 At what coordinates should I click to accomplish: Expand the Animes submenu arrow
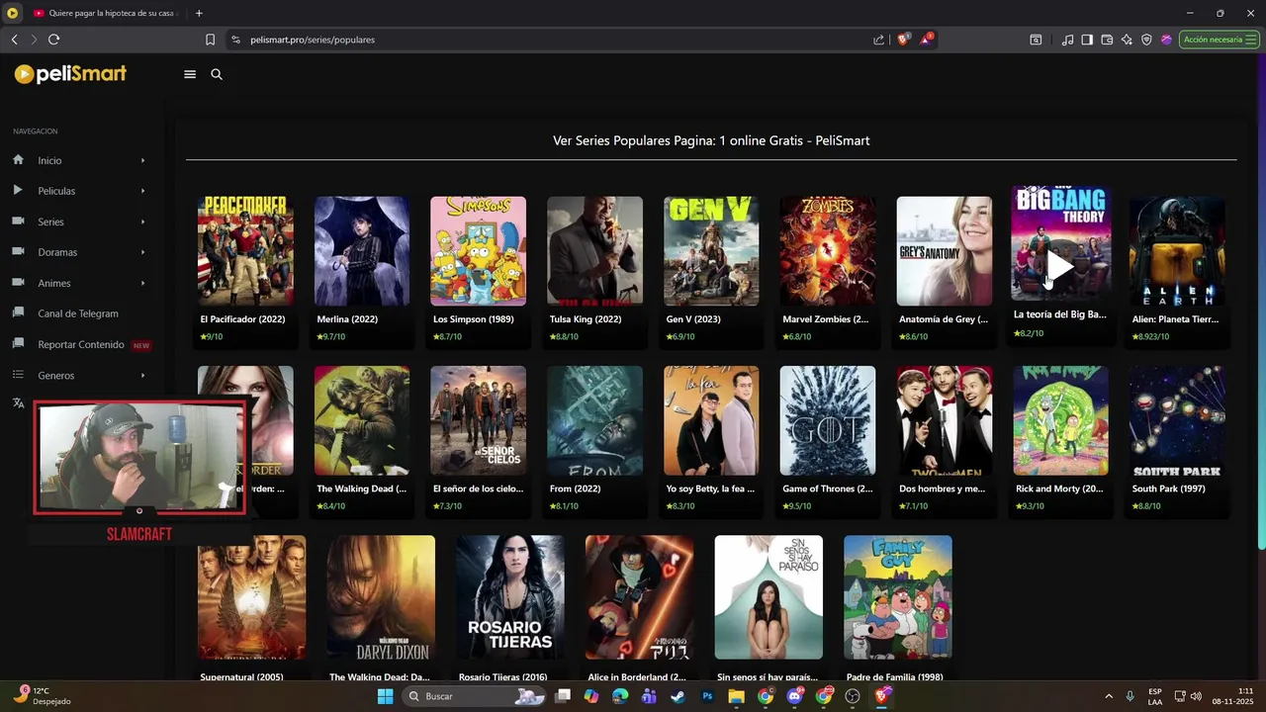pyautogui.click(x=142, y=283)
